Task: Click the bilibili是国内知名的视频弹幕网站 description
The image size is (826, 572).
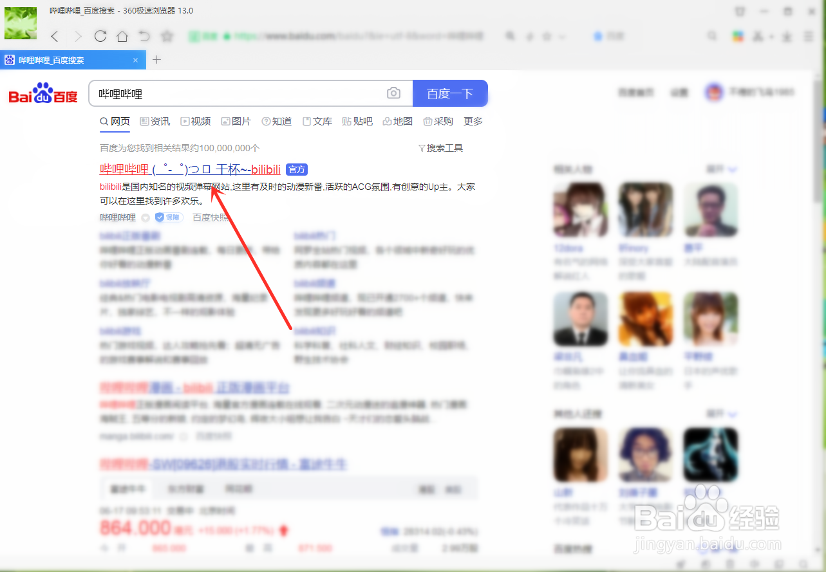Action: [x=288, y=194]
